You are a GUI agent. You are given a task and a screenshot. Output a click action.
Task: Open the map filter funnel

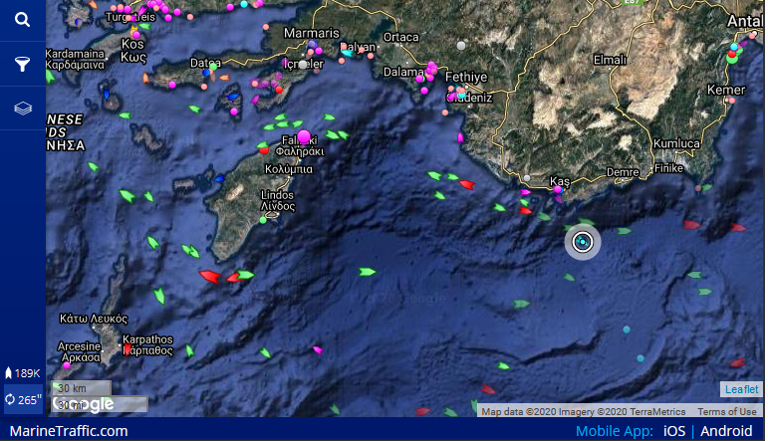(x=22, y=65)
